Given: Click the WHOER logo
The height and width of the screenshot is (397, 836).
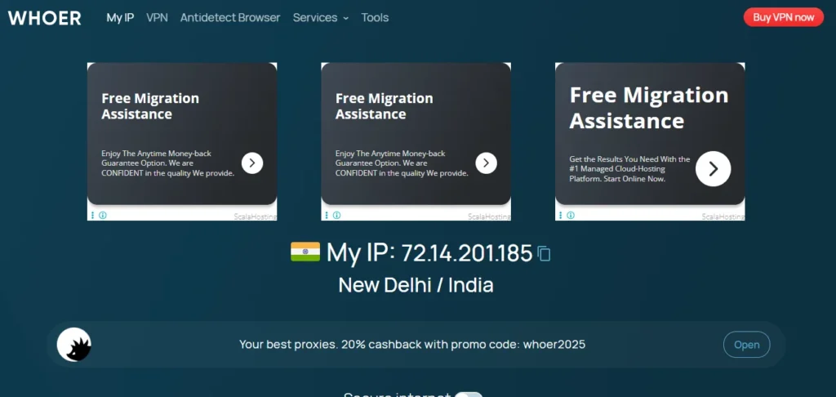Looking at the screenshot, I should coord(45,18).
